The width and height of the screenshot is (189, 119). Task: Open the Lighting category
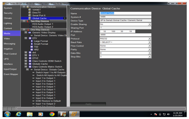click(x=8, y=23)
